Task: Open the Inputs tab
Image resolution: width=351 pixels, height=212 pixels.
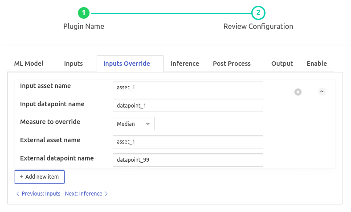Action: coord(73,64)
